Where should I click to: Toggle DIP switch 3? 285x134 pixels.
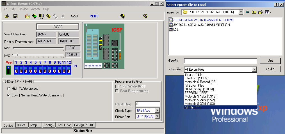(26, 70)
